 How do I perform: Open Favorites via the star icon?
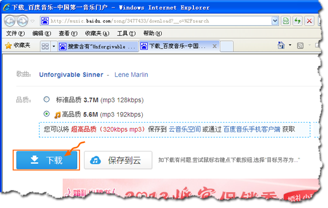click(8, 45)
